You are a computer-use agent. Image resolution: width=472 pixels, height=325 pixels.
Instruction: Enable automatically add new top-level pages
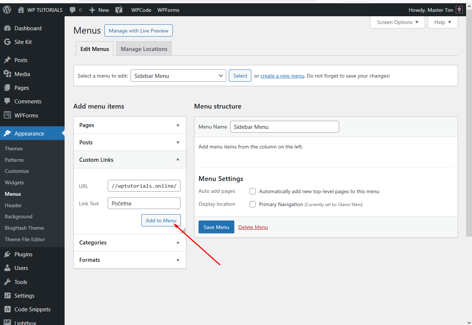pyautogui.click(x=252, y=191)
